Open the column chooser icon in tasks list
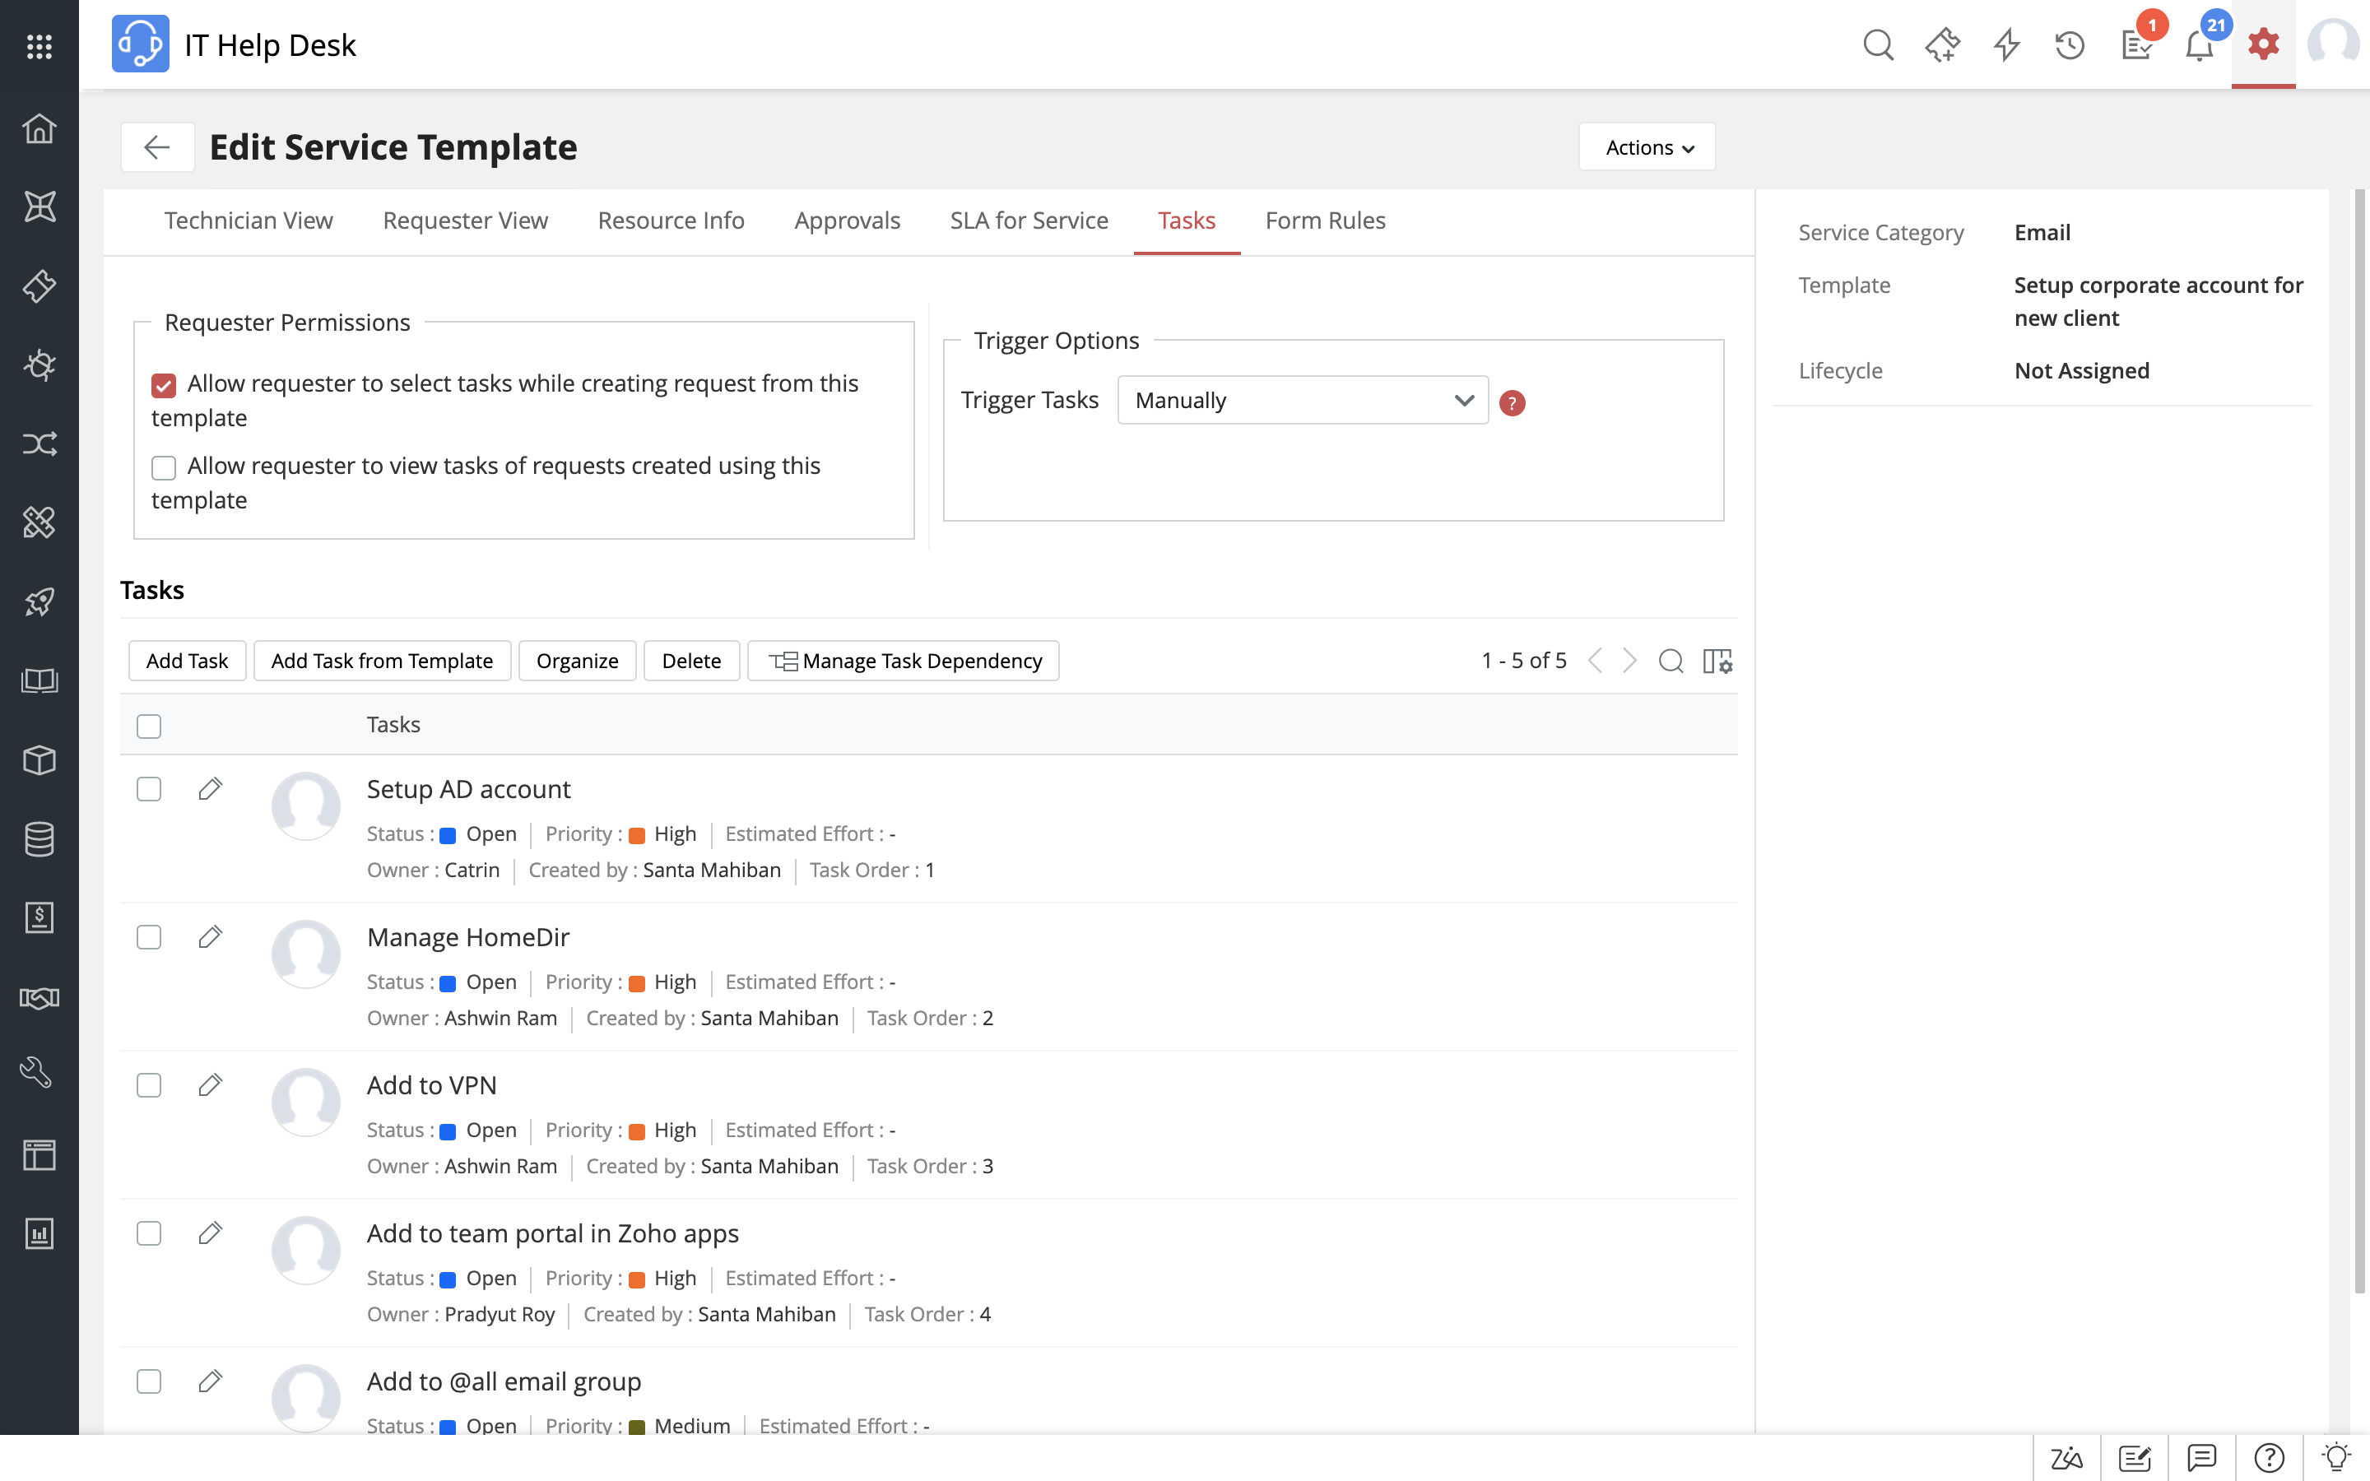This screenshot has height=1481, width=2370. coord(1717,662)
